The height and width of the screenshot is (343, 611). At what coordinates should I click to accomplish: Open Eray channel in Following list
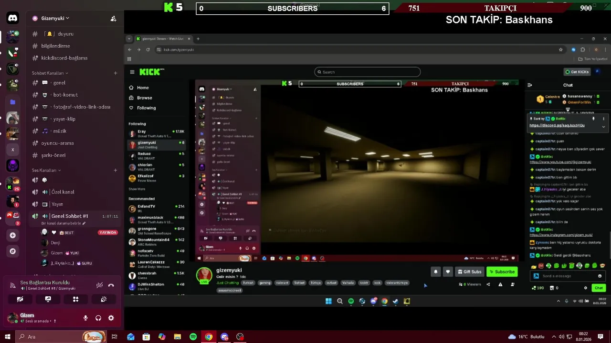pos(157,133)
